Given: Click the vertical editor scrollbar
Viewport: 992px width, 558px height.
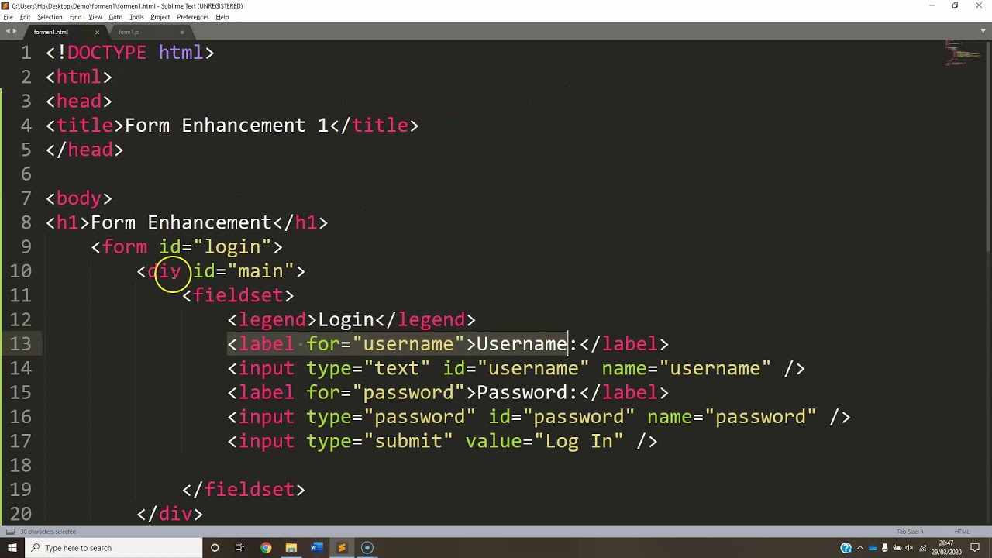Looking at the screenshot, I should [x=988, y=147].
